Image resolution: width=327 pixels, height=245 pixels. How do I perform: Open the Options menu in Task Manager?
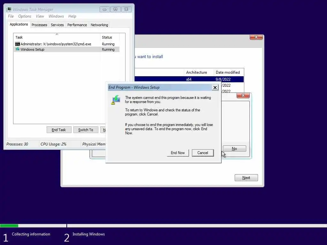(x=25, y=16)
